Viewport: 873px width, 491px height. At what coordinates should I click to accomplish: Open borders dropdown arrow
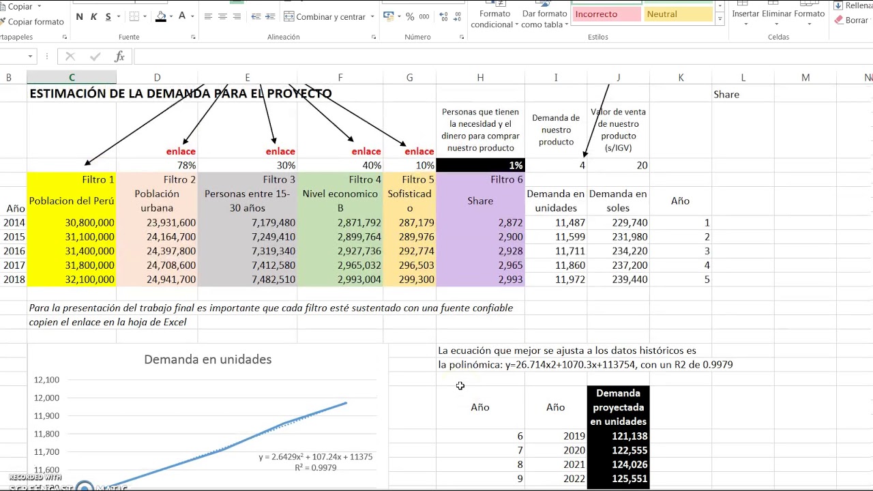[145, 16]
